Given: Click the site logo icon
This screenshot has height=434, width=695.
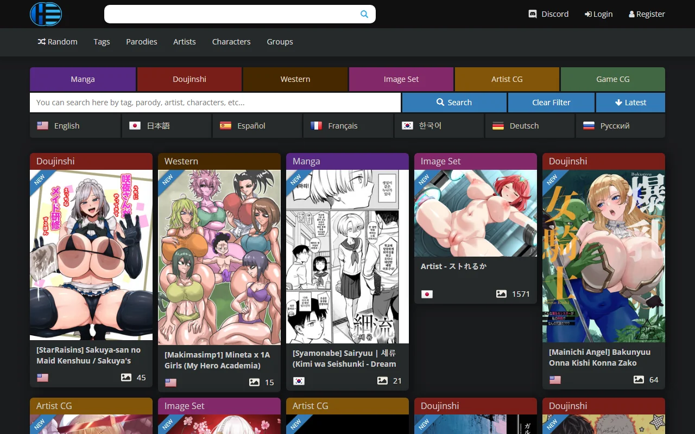Looking at the screenshot, I should point(46,14).
